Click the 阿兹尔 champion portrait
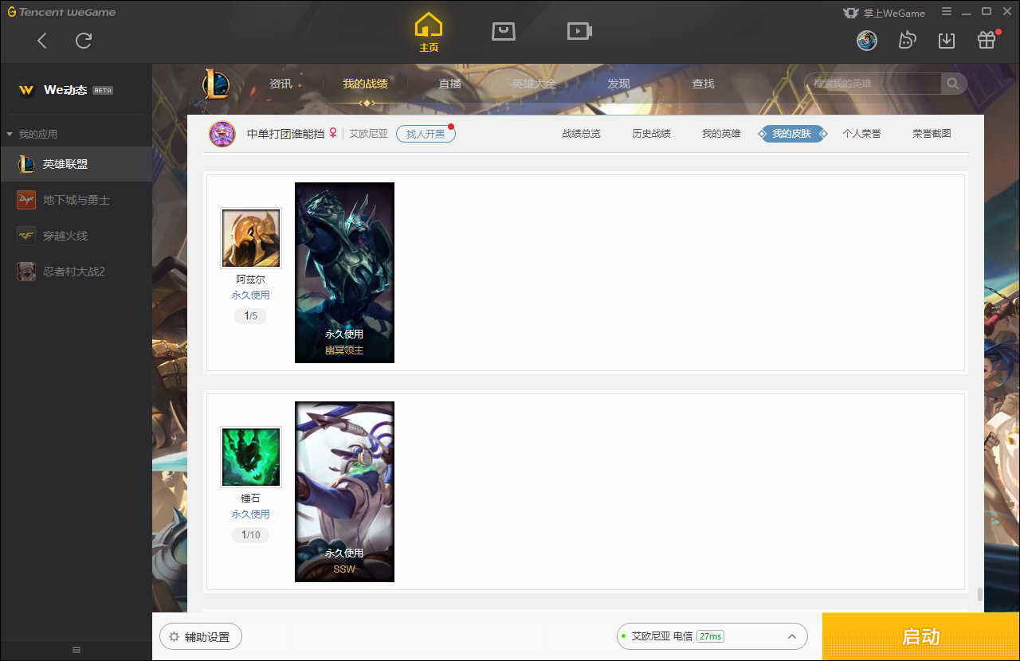 coord(251,238)
